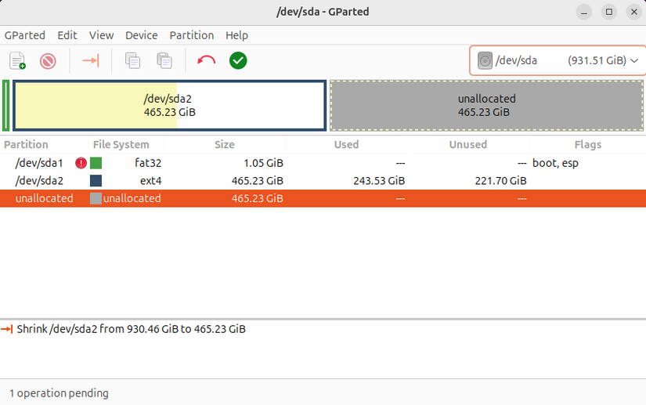The width and height of the screenshot is (646, 405).
Task: Click the gray unallocated color swatch
Action: tap(96, 199)
